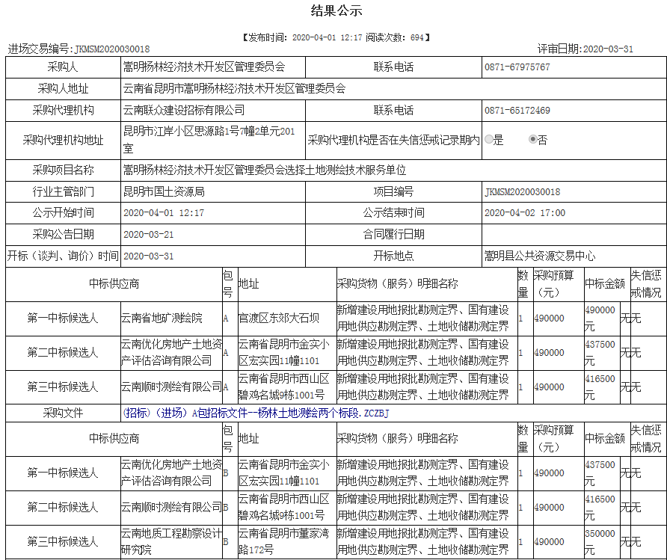This screenshot has width=667, height=560.
Task: Click the agency address '昆明市江岸小区思源路1号7幢2单元201室'
Action: (x=209, y=140)
